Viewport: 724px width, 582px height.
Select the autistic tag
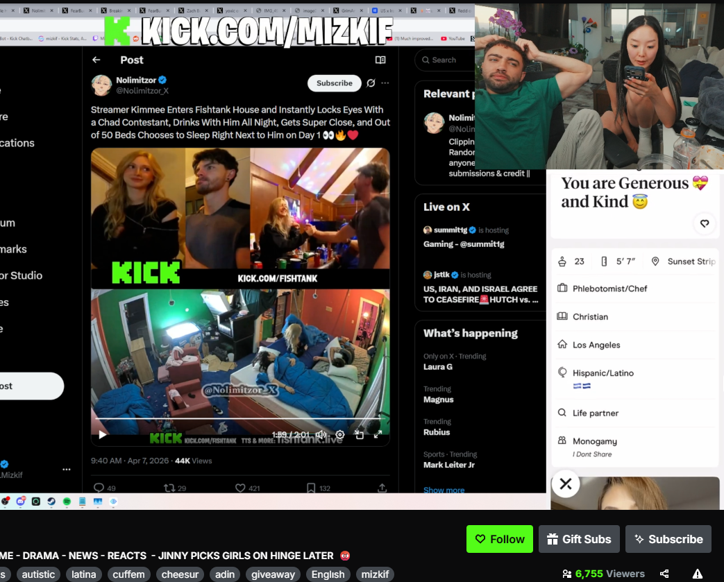pyautogui.click(x=38, y=574)
